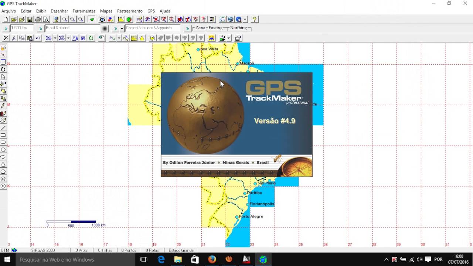Open the Editar menu
This screenshot has height=266, width=473.
pos(26,11)
